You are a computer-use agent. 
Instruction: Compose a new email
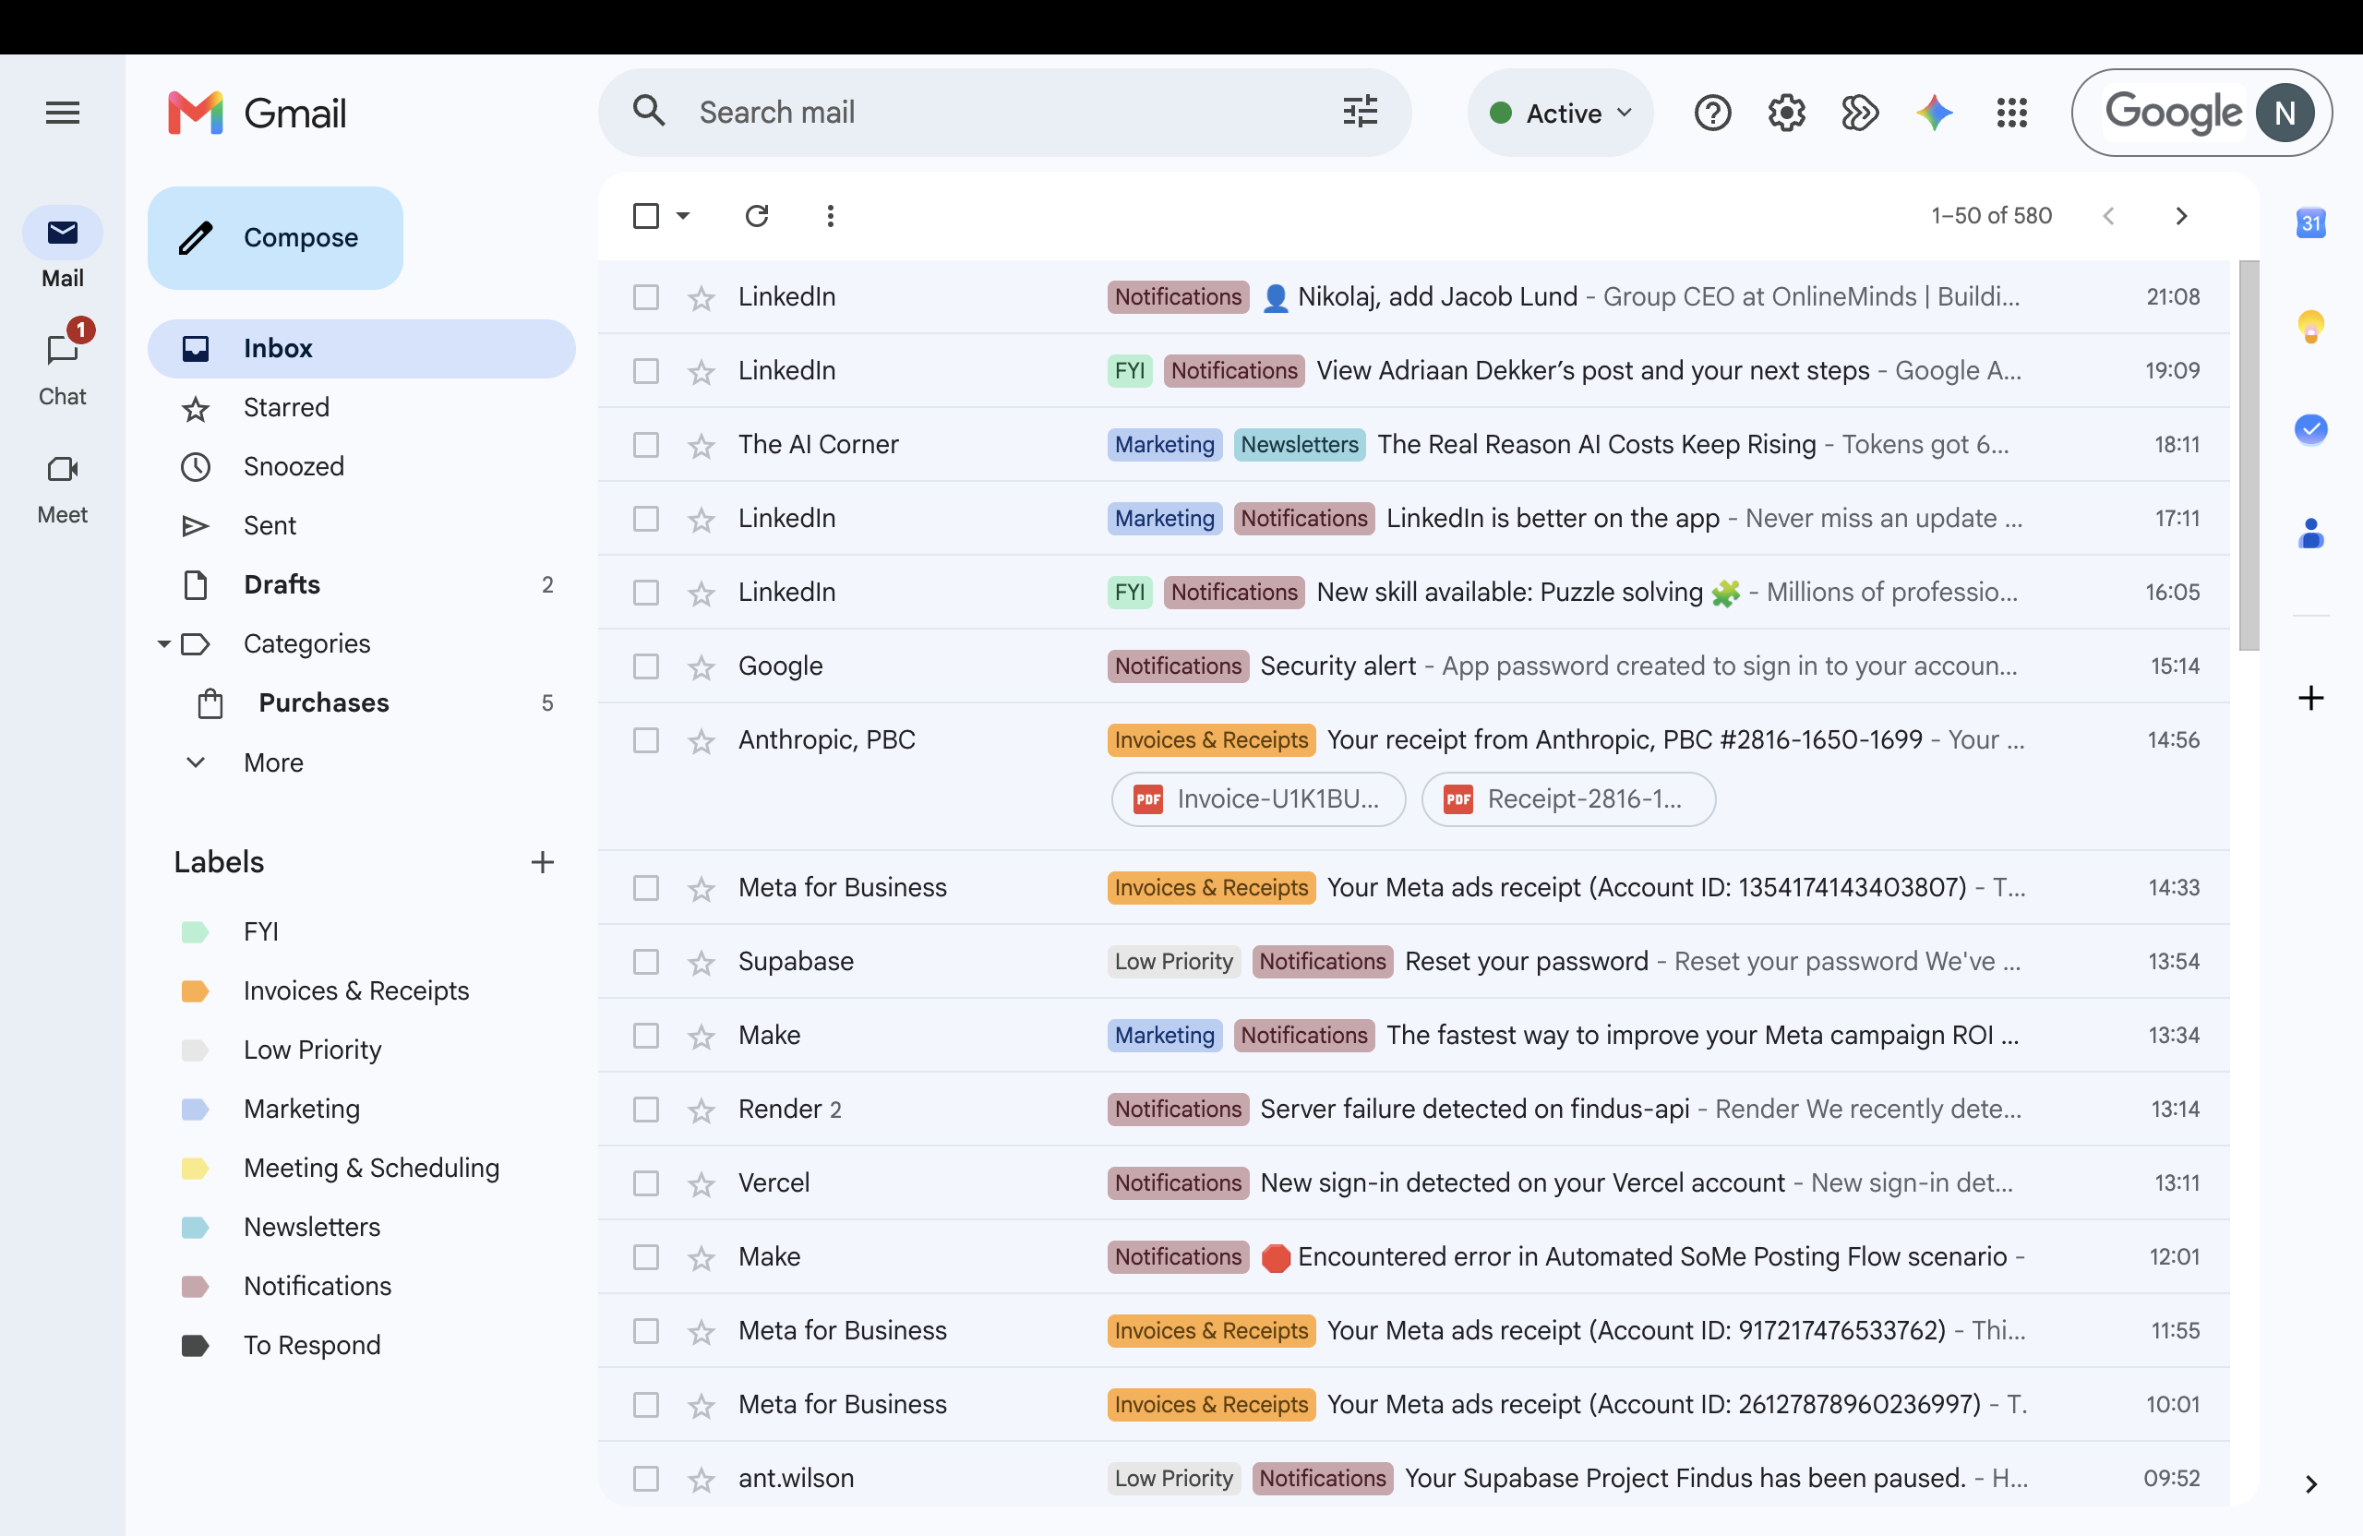275,237
